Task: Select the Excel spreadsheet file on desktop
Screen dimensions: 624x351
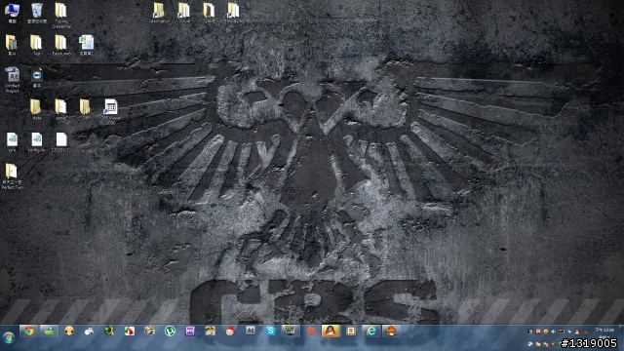Action: [86, 45]
